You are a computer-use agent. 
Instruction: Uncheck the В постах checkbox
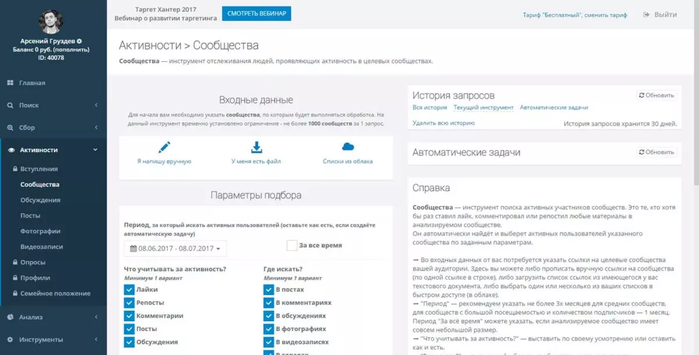pyautogui.click(x=269, y=290)
